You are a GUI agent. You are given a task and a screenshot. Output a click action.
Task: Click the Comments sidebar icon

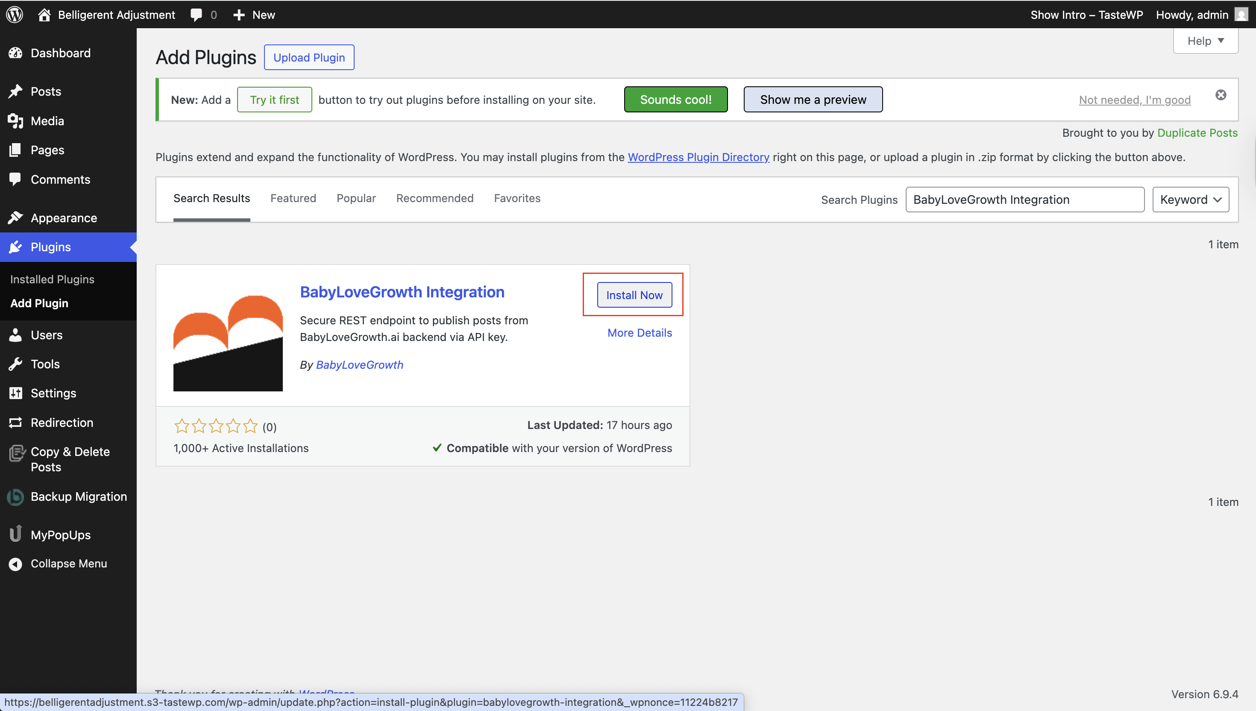tap(16, 179)
